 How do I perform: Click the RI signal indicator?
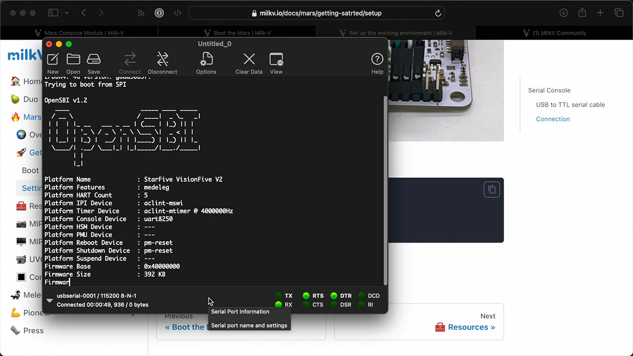[362, 304]
